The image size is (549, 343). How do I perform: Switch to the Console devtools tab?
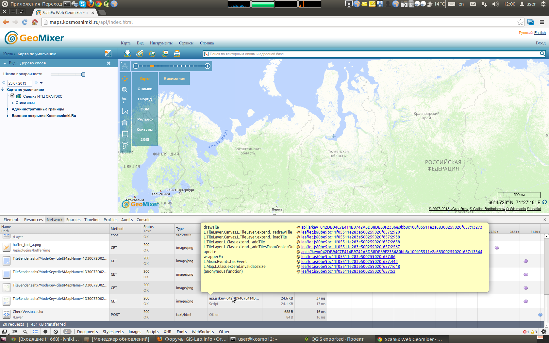(x=143, y=220)
